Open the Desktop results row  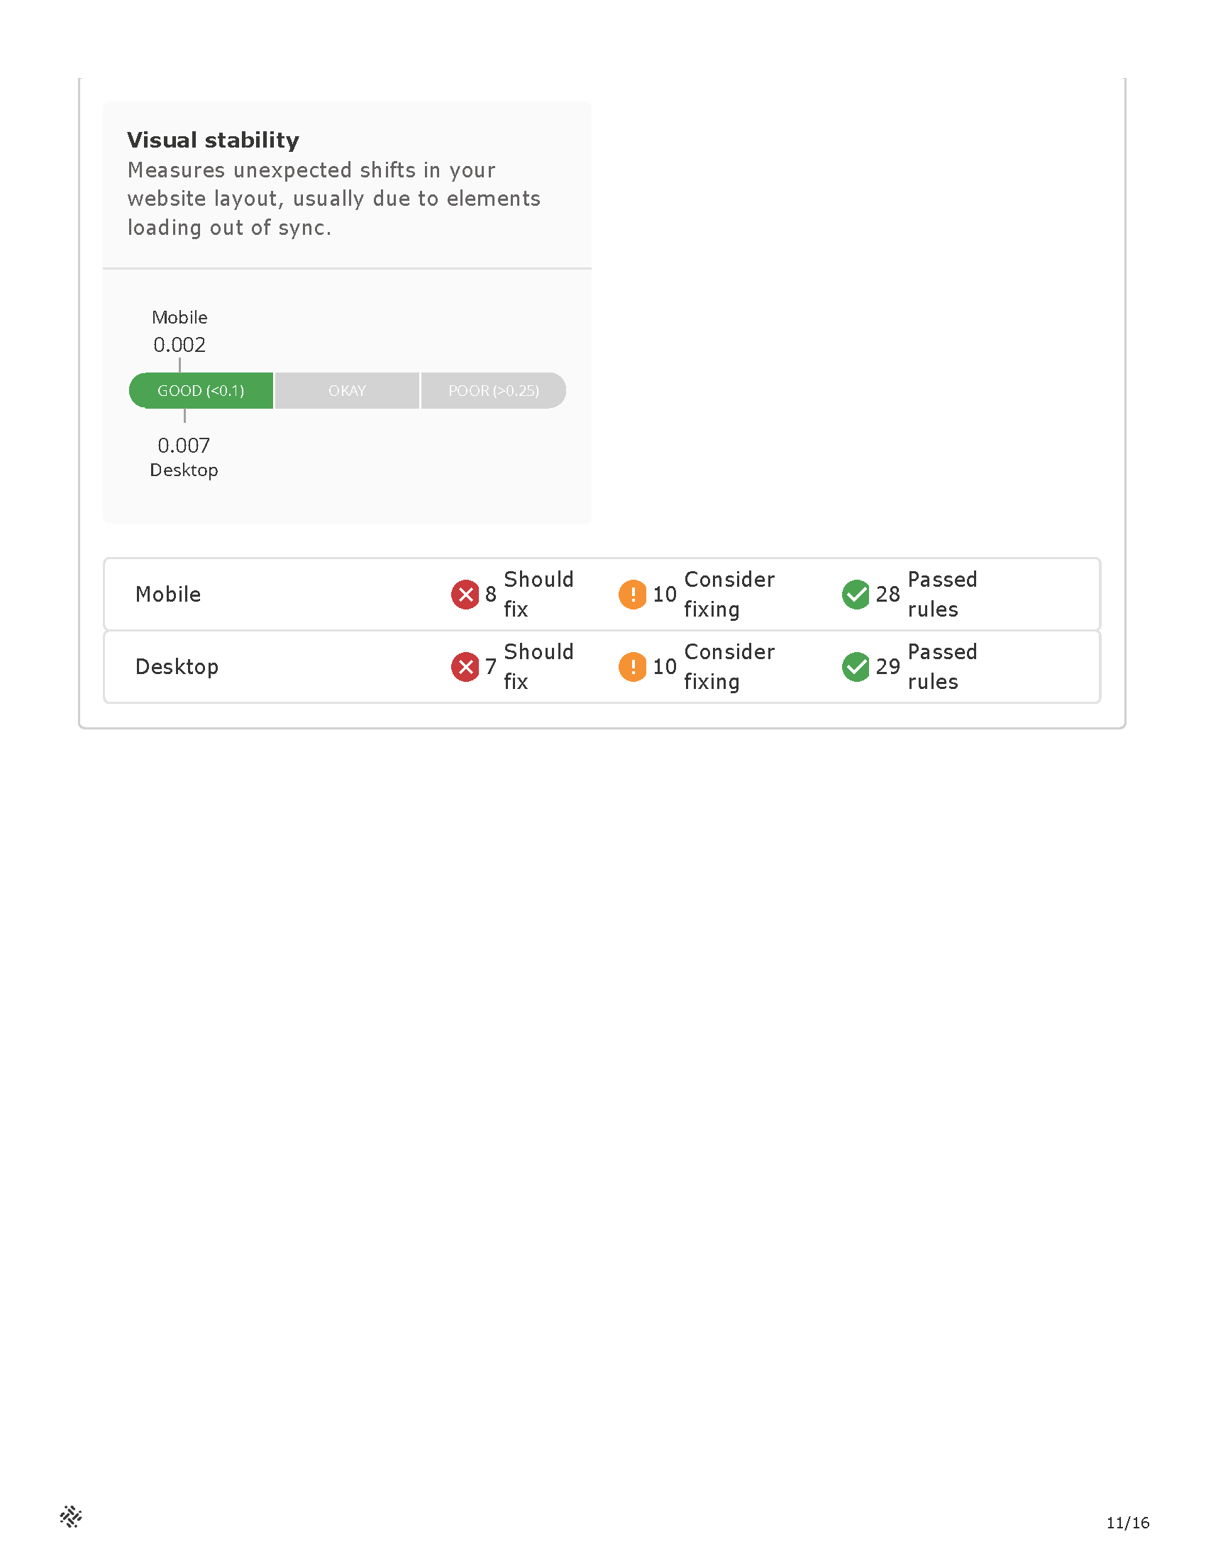point(602,667)
